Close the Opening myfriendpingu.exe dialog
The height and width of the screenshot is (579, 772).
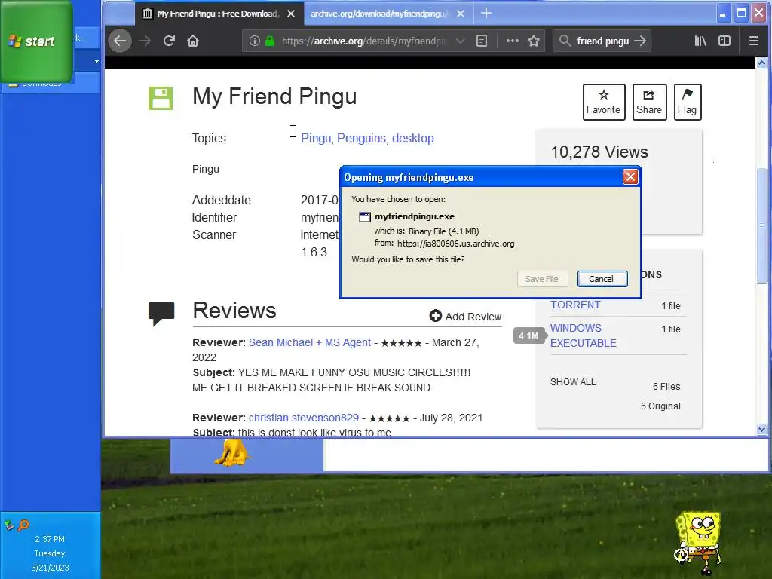tap(630, 176)
